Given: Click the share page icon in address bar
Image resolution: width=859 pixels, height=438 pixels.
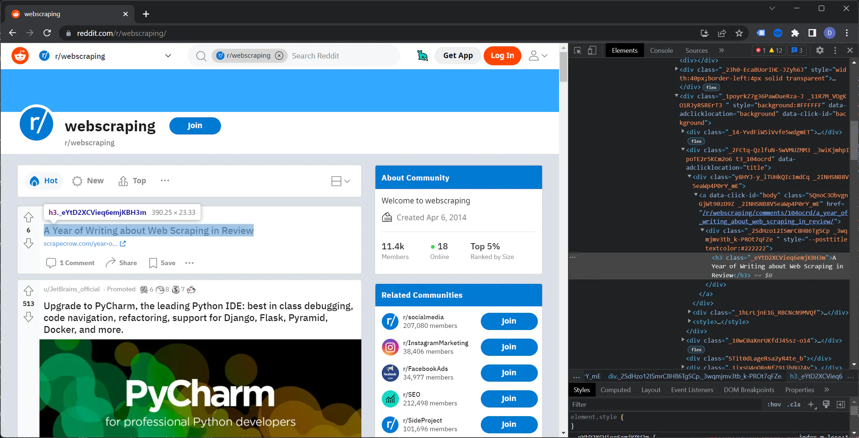Looking at the screenshot, I should [x=722, y=33].
